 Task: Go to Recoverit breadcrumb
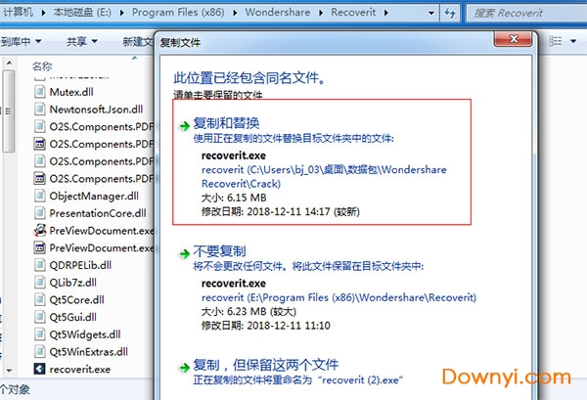[x=353, y=13]
